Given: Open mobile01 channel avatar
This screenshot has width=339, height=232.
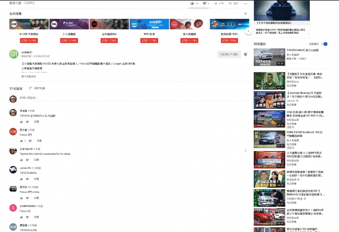Looking at the screenshot, I should click(14, 54).
